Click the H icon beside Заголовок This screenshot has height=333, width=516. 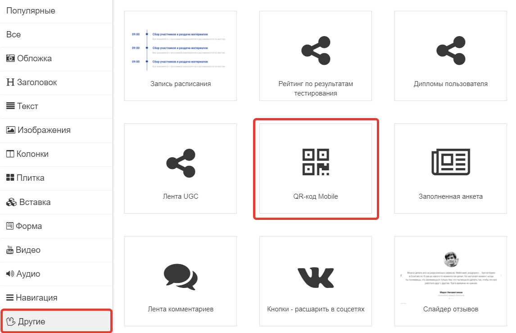click(10, 82)
